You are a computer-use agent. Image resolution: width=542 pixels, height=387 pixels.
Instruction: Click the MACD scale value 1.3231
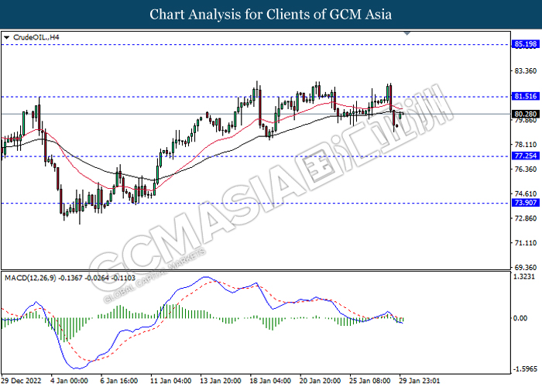(526, 276)
